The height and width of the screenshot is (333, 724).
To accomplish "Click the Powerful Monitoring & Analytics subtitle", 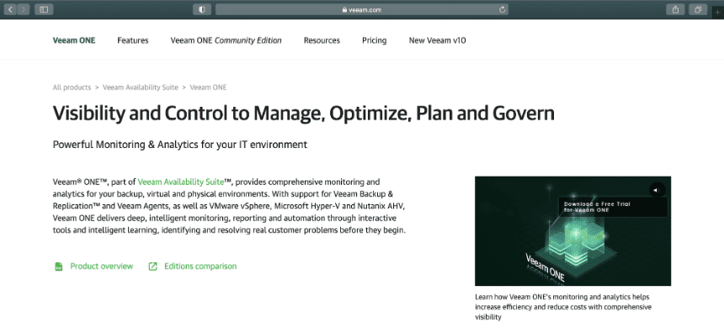I will pyautogui.click(x=180, y=145).
